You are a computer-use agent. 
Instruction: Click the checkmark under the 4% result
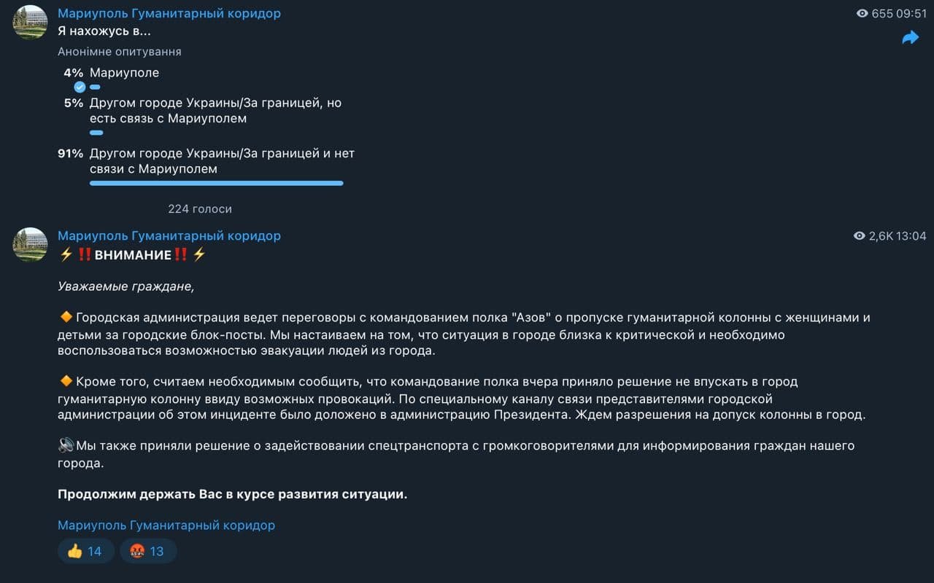point(80,87)
